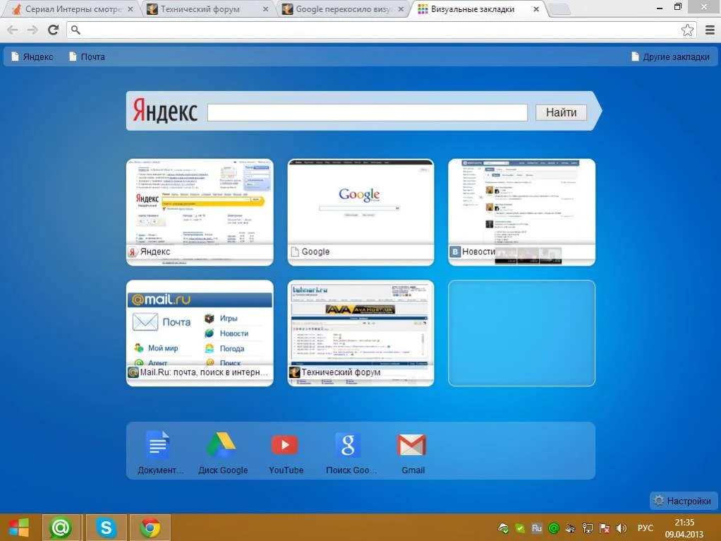Open Mail.Ru Agent from the taskbar
The height and width of the screenshot is (541, 721).
tap(61, 528)
